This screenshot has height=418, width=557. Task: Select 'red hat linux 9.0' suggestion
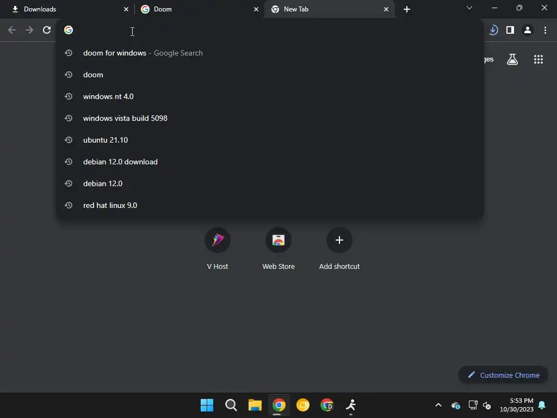point(270,205)
